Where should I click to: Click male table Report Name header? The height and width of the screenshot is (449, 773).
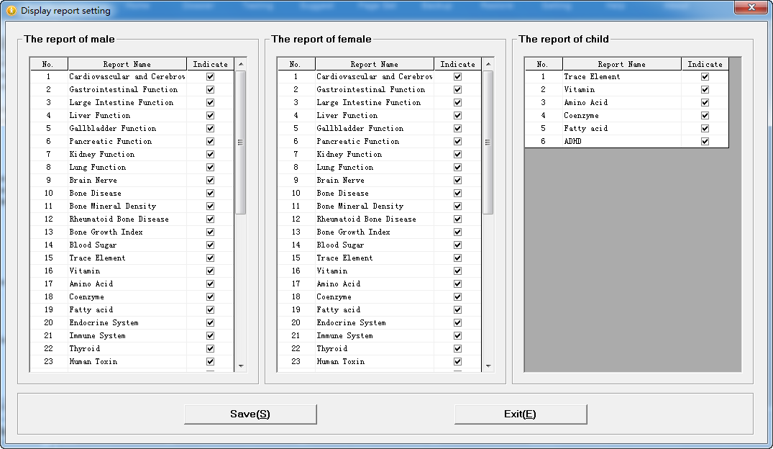127,64
